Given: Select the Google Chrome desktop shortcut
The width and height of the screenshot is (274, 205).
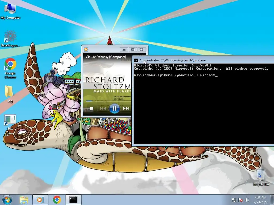Looking at the screenshot, I should point(10,68).
